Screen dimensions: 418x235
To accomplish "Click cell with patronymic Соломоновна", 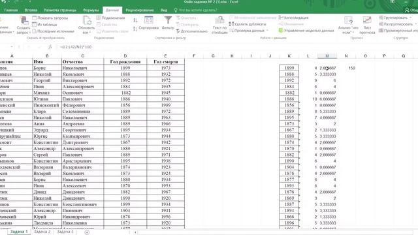I will [83, 112].
